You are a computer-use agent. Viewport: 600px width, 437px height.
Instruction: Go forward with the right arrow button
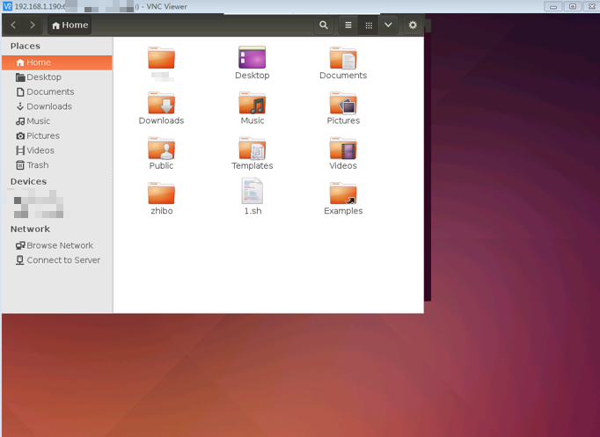33,25
